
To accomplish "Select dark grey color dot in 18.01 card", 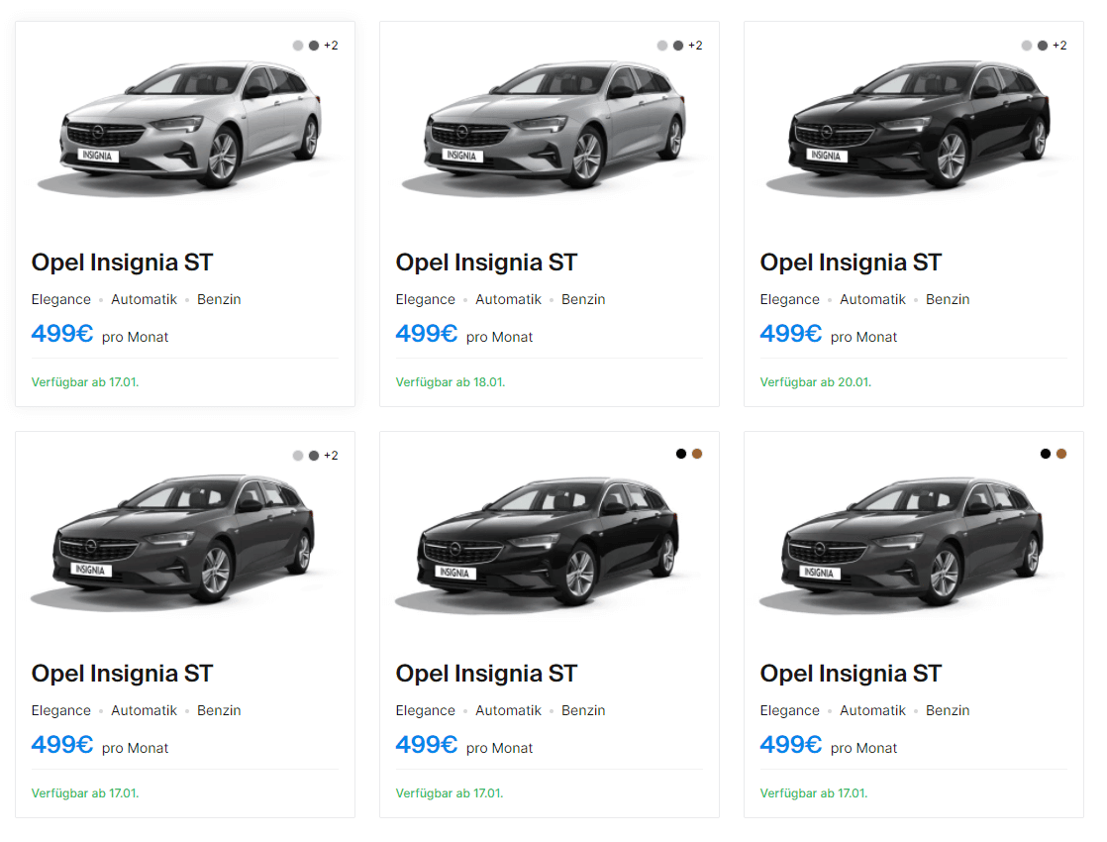I will [677, 46].
